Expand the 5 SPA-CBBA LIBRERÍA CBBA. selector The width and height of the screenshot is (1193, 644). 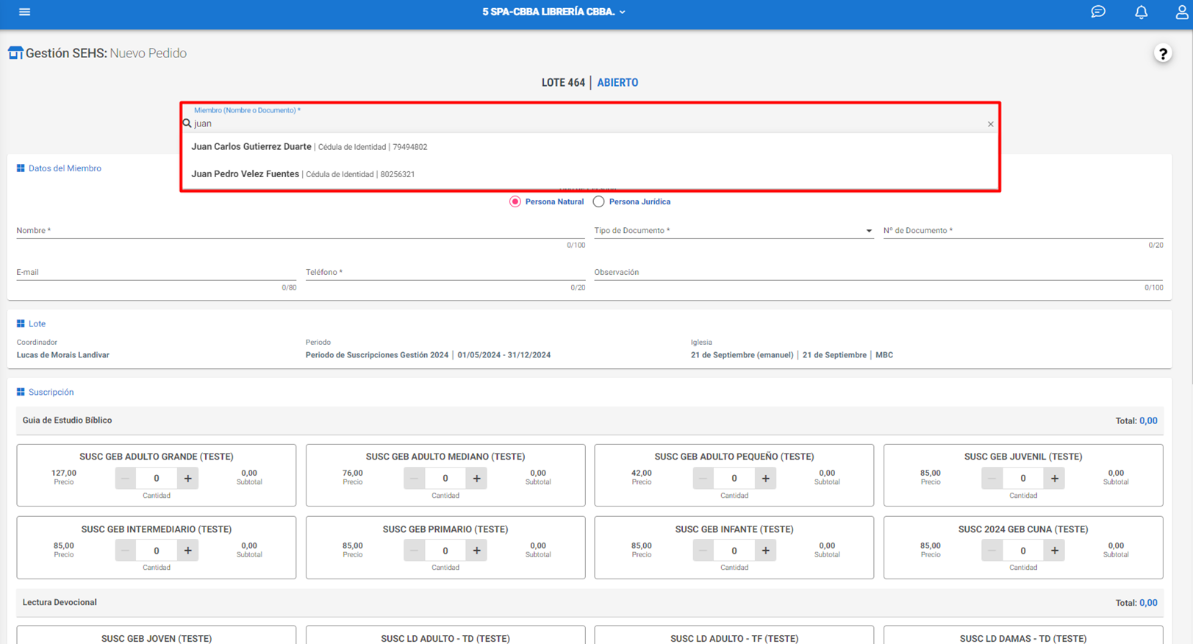(x=553, y=12)
